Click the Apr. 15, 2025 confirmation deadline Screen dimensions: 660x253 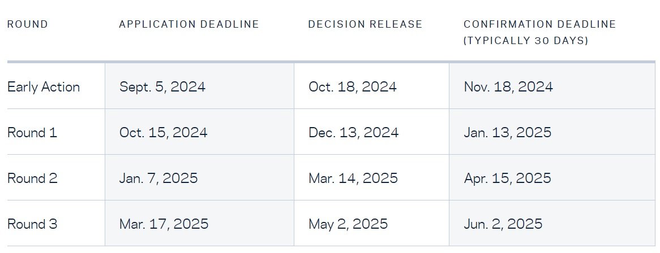tap(508, 178)
